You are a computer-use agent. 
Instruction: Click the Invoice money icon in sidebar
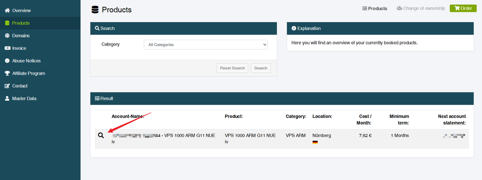tap(8, 48)
